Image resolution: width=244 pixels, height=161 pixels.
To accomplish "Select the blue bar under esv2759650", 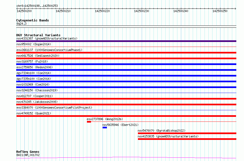I will pos(126,70).
